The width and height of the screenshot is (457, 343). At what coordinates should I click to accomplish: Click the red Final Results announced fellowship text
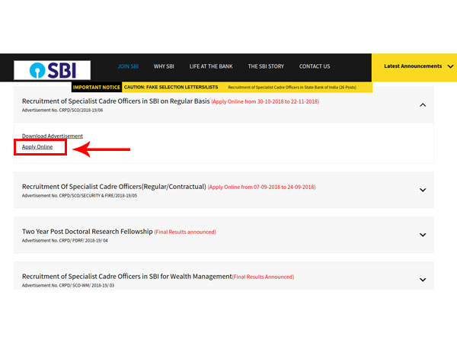(185, 232)
